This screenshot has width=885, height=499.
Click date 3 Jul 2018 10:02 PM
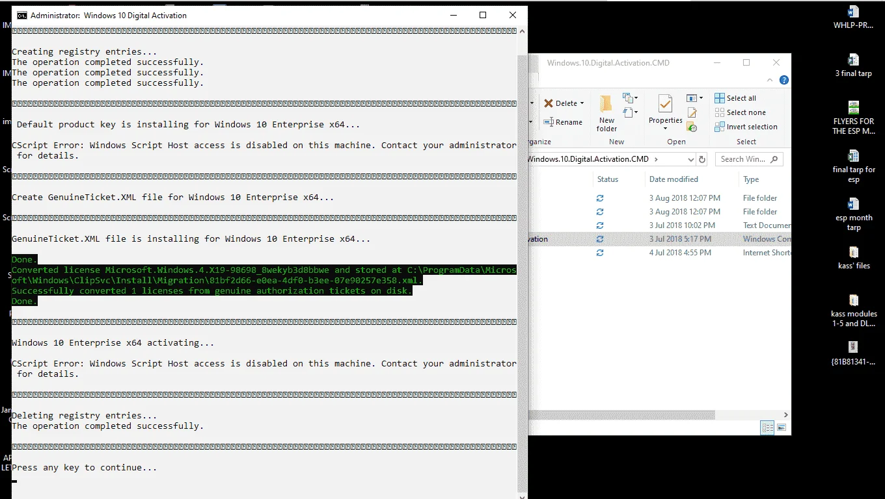coord(682,225)
